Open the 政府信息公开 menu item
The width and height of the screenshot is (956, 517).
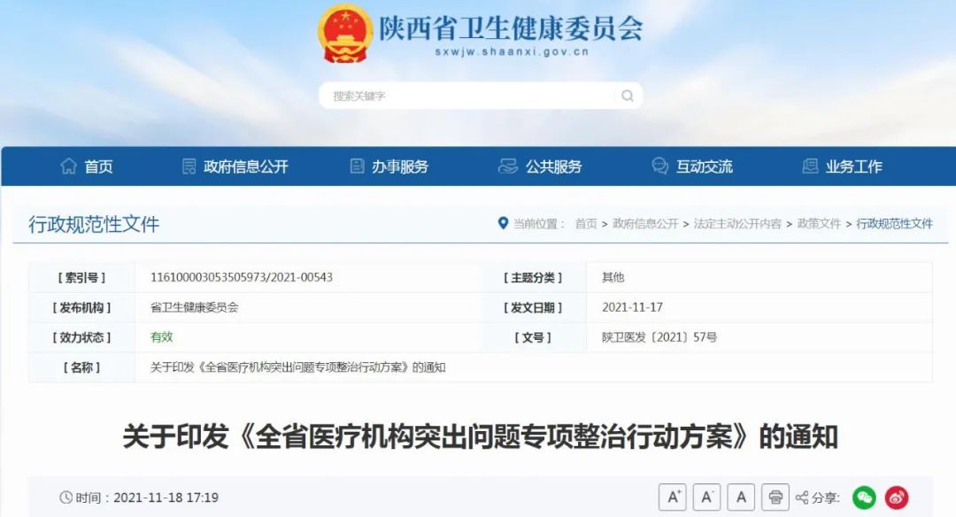pyautogui.click(x=235, y=166)
